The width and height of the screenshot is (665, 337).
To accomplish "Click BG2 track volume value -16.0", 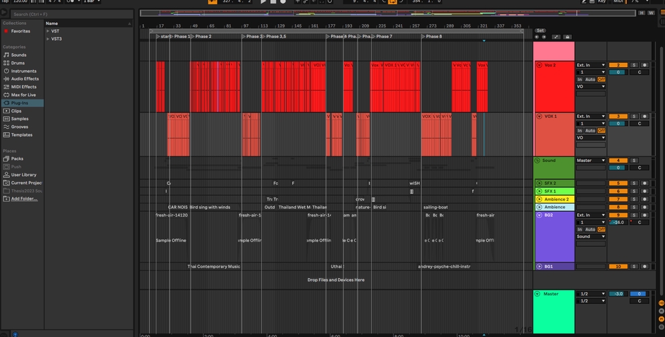I will 618,222.
